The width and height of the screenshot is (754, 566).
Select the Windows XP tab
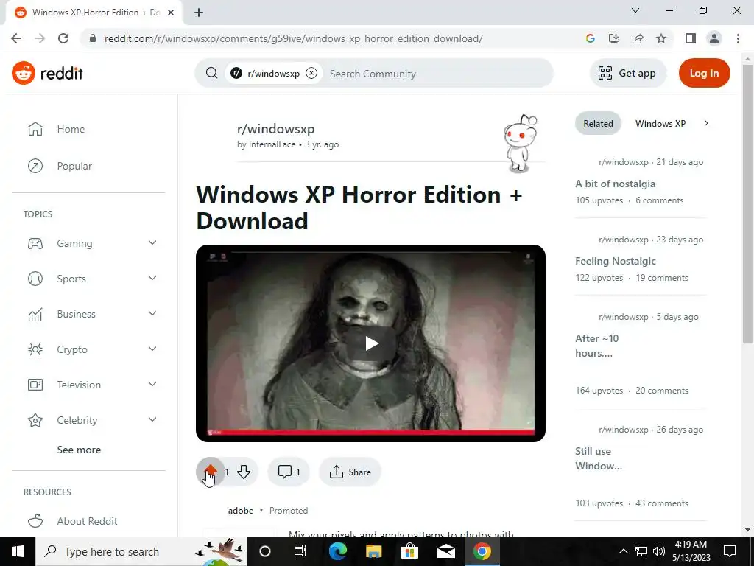click(x=660, y=124)
